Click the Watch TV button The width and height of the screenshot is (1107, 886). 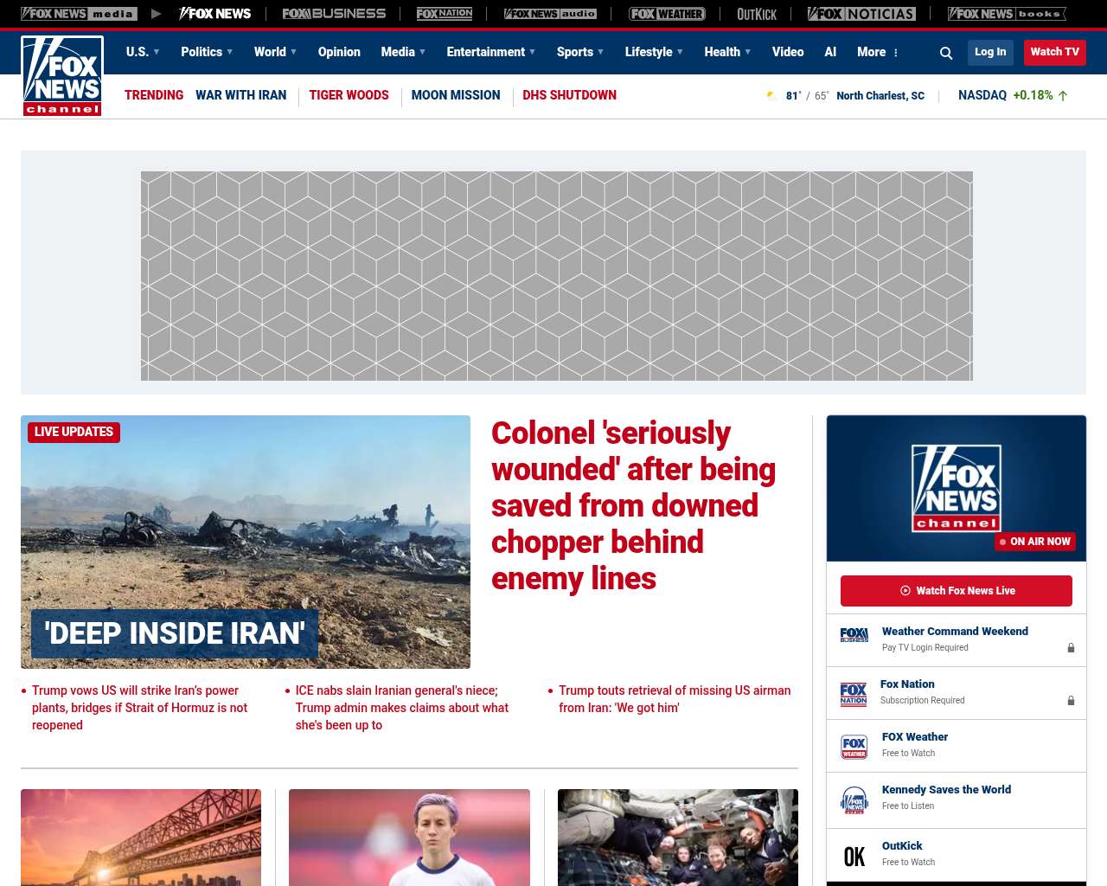[x=1054, y=52]
